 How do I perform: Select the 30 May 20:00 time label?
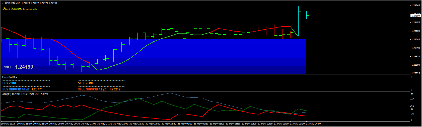[56, 124]
